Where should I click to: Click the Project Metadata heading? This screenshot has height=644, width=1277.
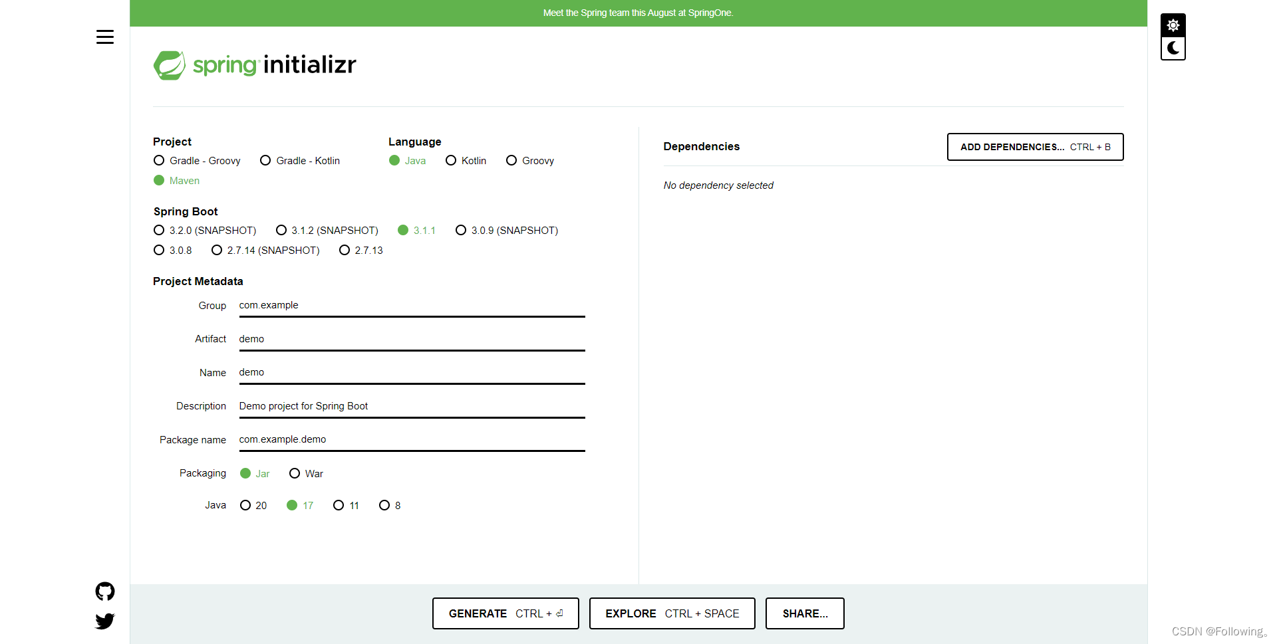(x=198, y=282)
